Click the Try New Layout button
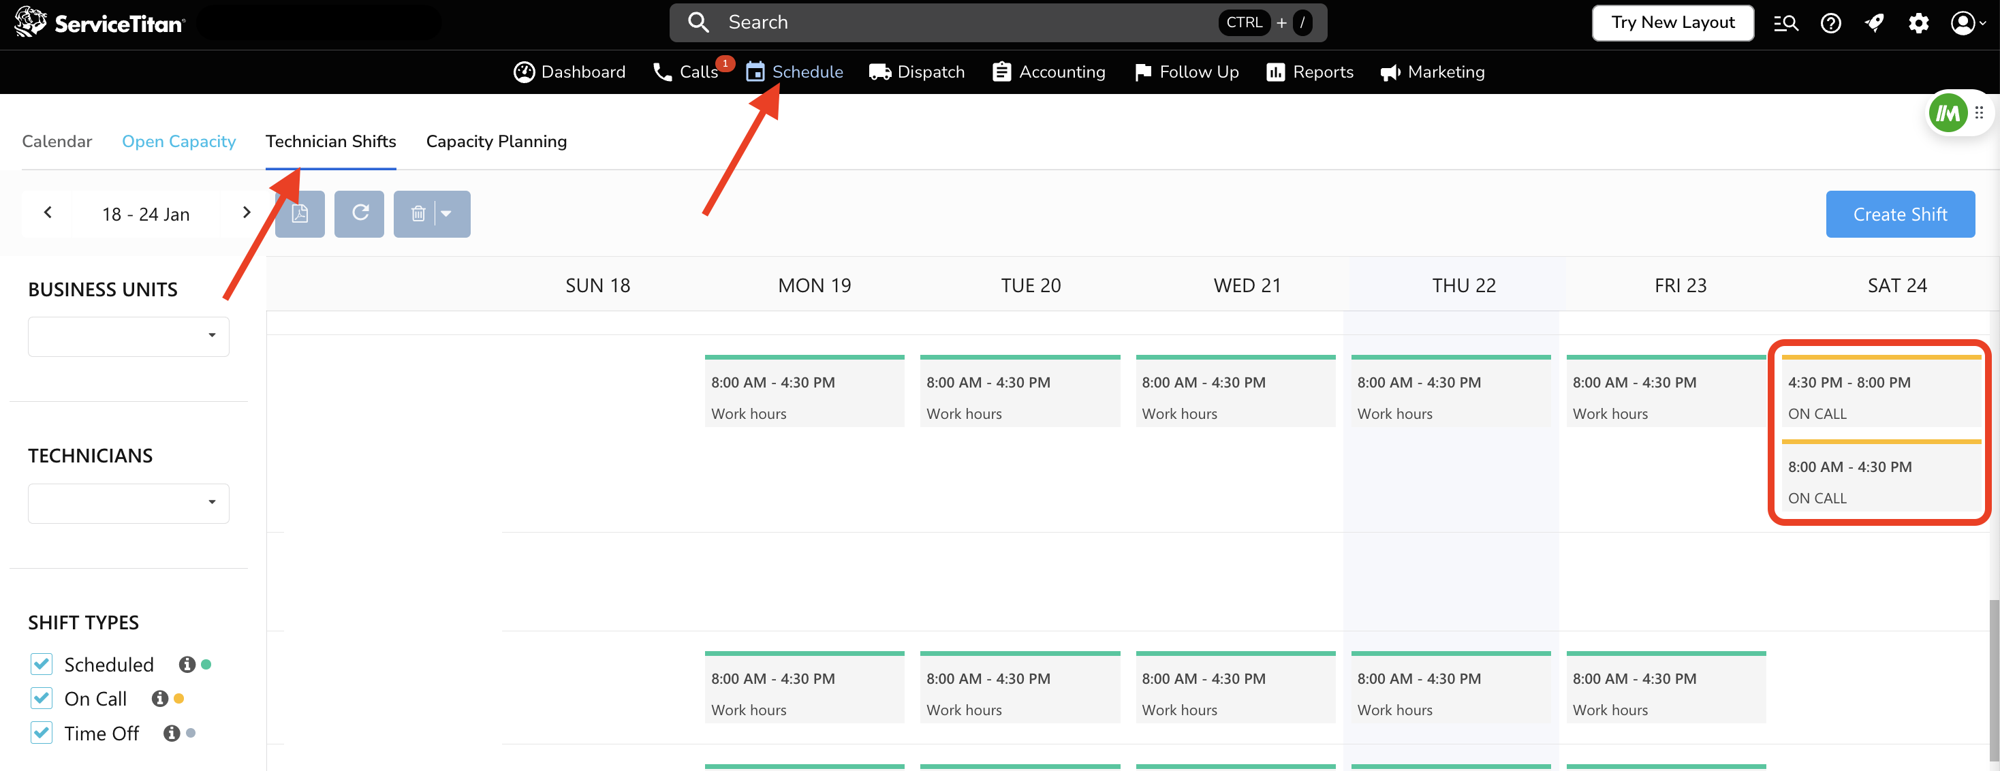 (1672, 22)
